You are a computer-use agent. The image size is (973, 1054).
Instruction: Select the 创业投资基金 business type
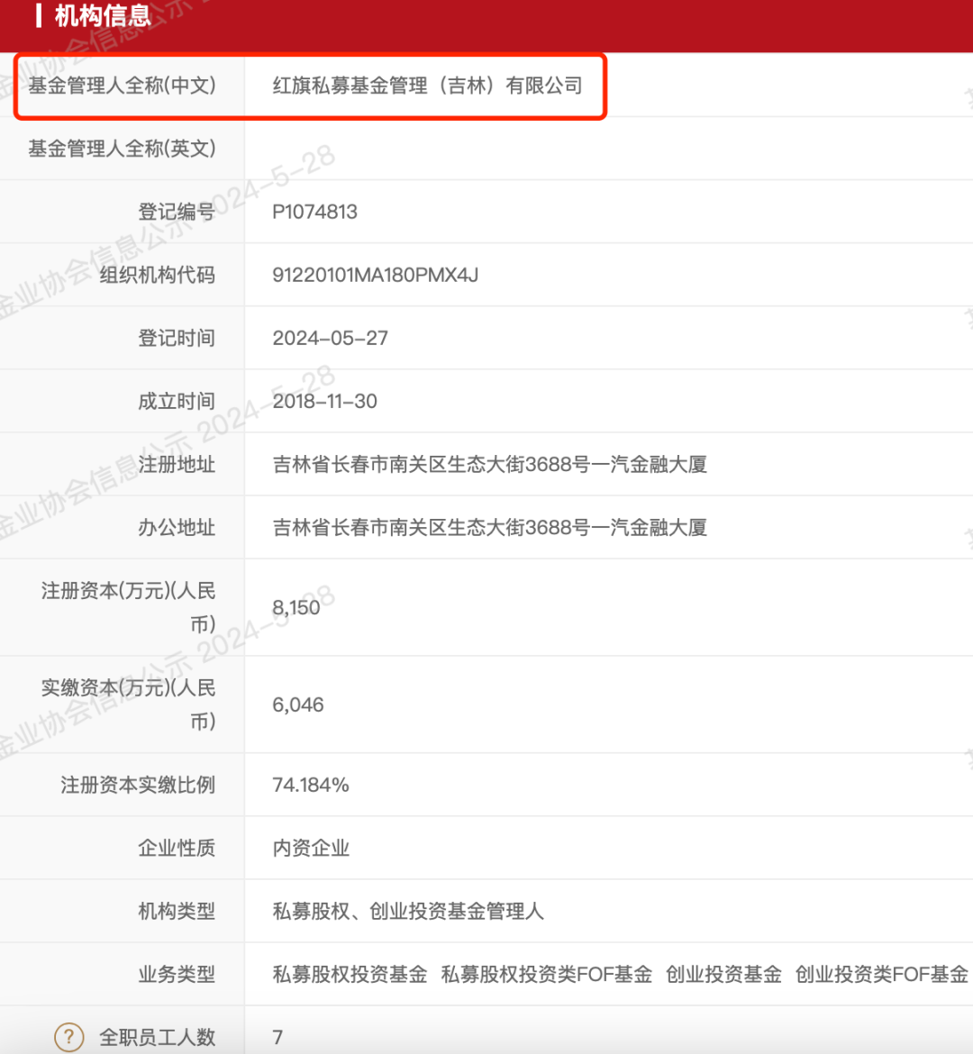point(723,974)
